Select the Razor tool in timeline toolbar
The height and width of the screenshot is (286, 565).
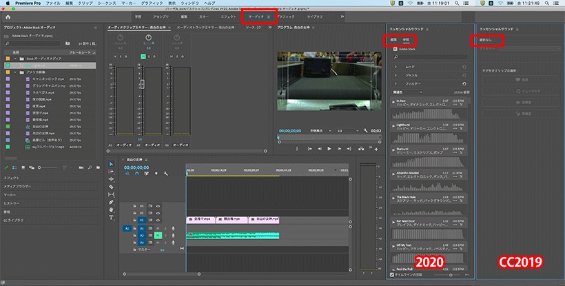(112, 187)
